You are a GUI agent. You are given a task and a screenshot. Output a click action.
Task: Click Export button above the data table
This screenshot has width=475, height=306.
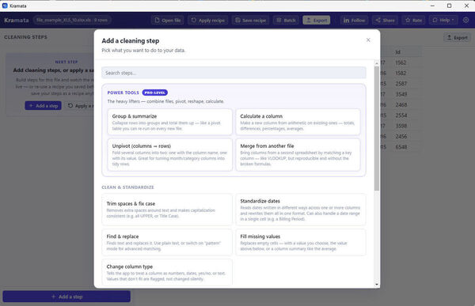point(457,37)
